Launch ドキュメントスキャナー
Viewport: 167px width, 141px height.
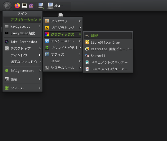point(108,62)
